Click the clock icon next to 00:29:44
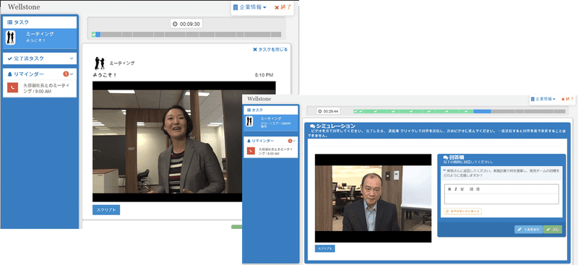The width and height of the screenshot is (578, 265). click(320, 111)
